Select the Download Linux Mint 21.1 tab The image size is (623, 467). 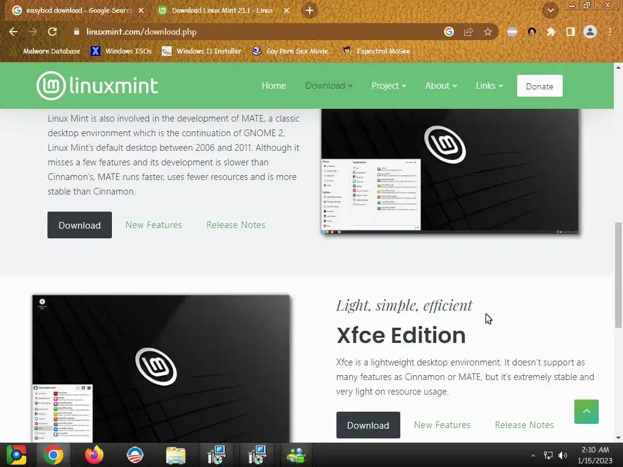coord(223,11)
